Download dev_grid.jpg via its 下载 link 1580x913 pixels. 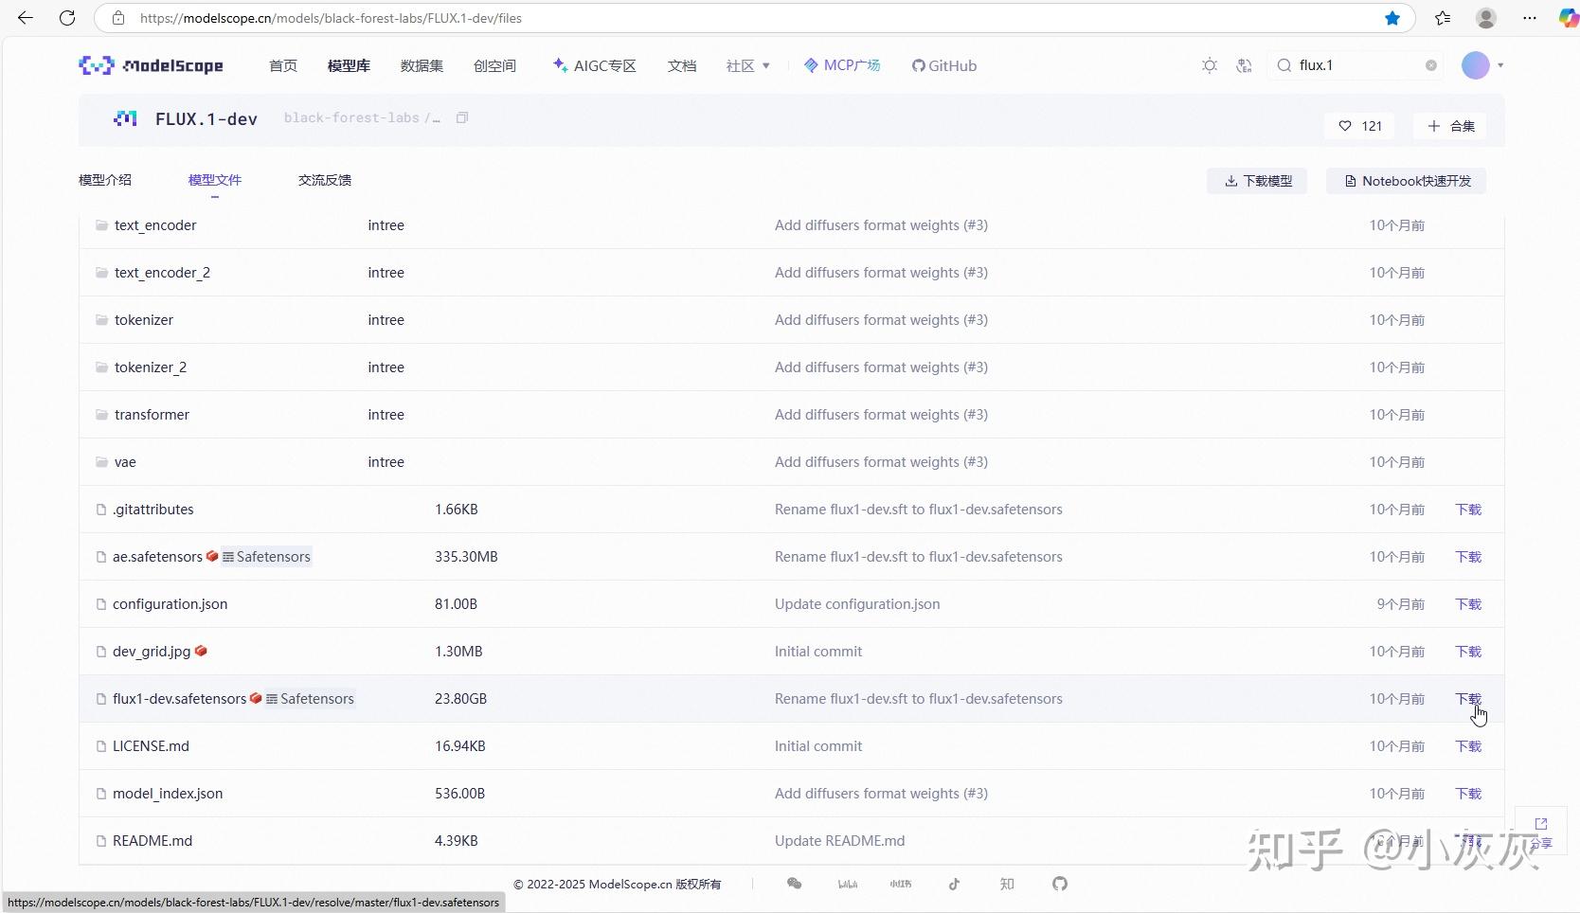pyautogui.click(x=1468, y=652)
